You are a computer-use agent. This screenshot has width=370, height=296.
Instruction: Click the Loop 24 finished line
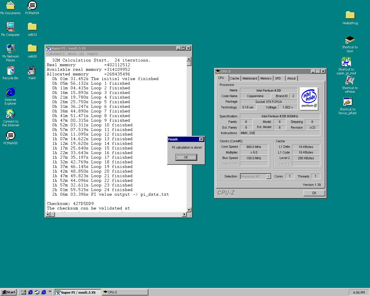coord(92,190)
